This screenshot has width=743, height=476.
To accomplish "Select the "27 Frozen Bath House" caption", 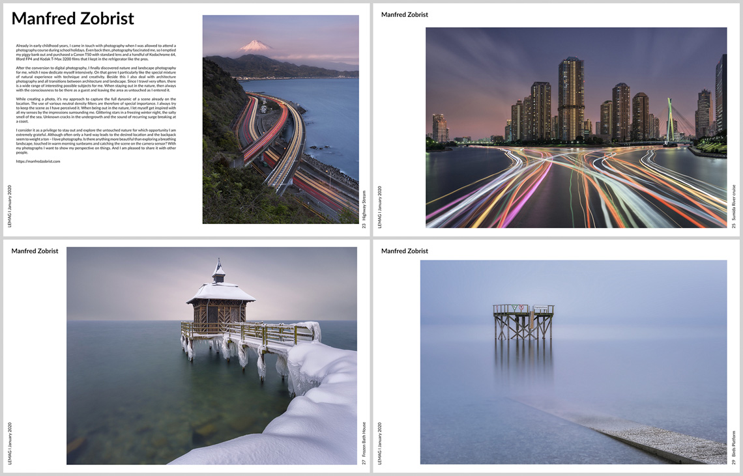I will coord(364,443).
